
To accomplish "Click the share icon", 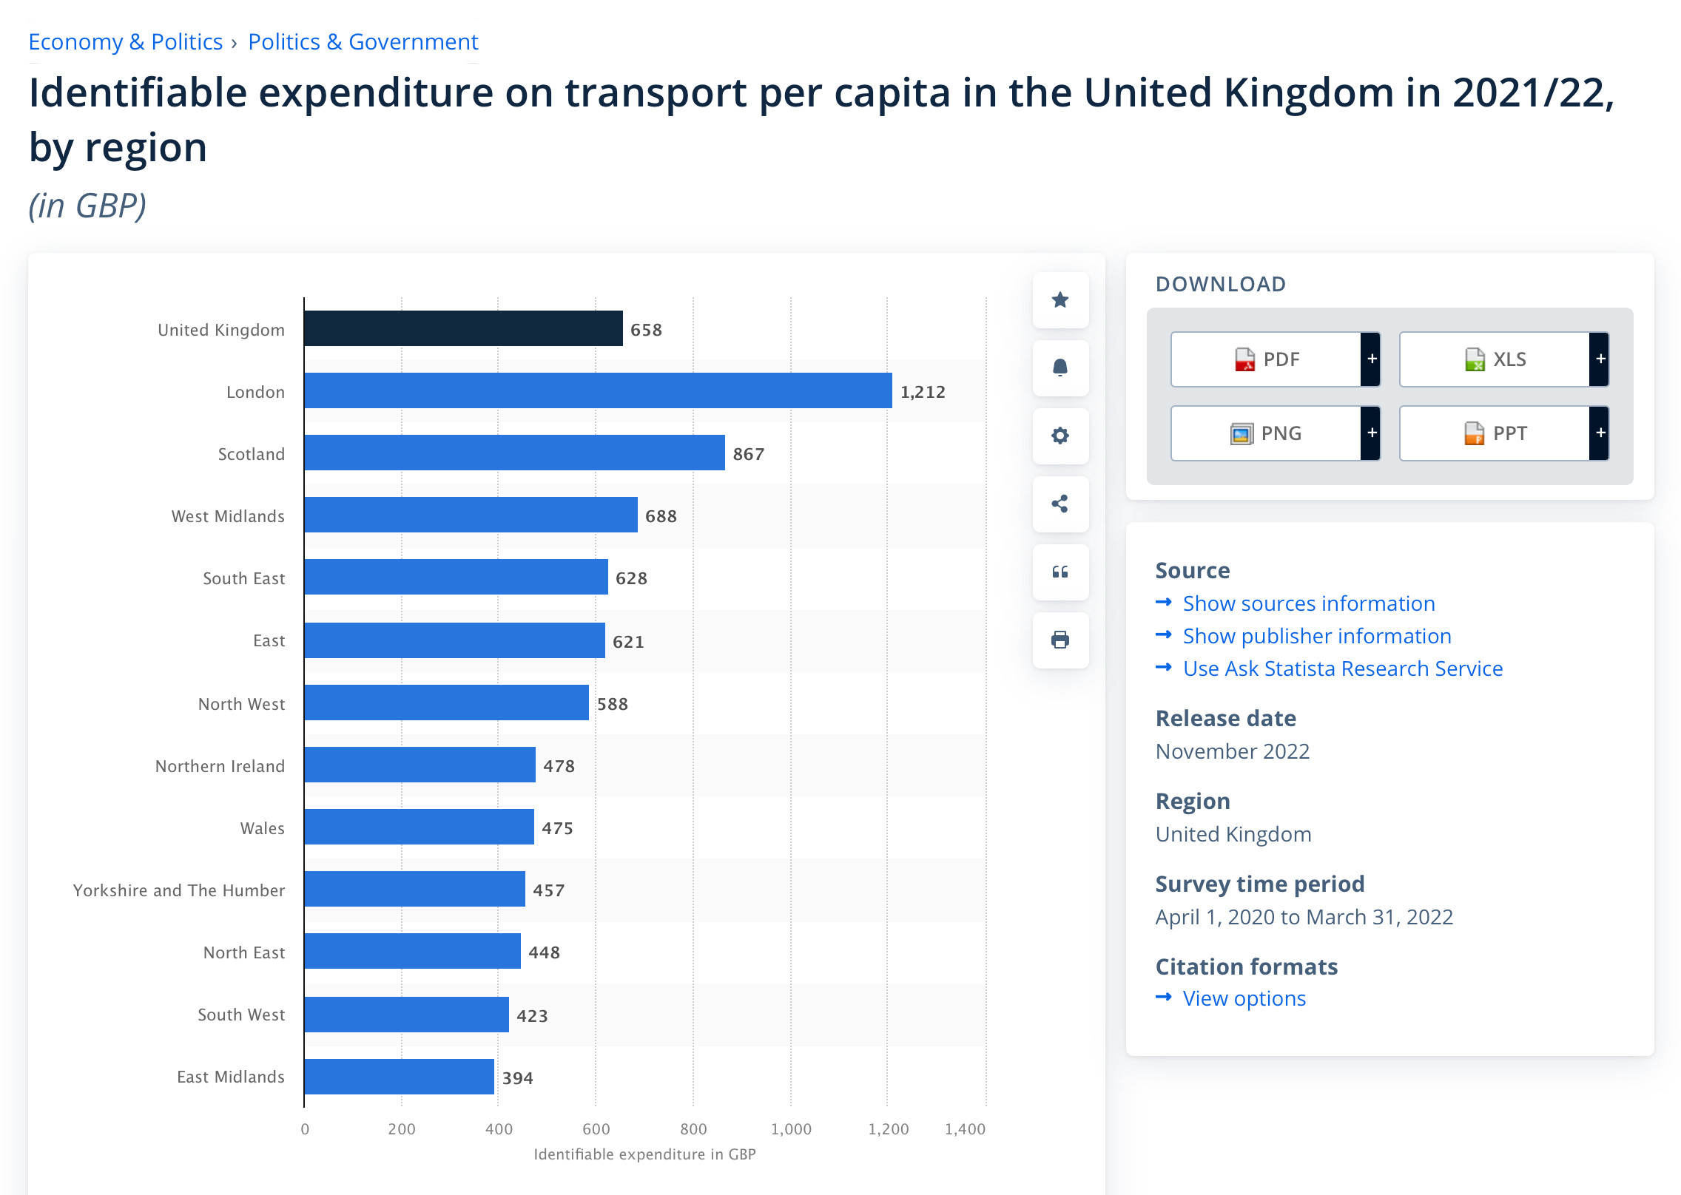I will (x=1060, y=504).
